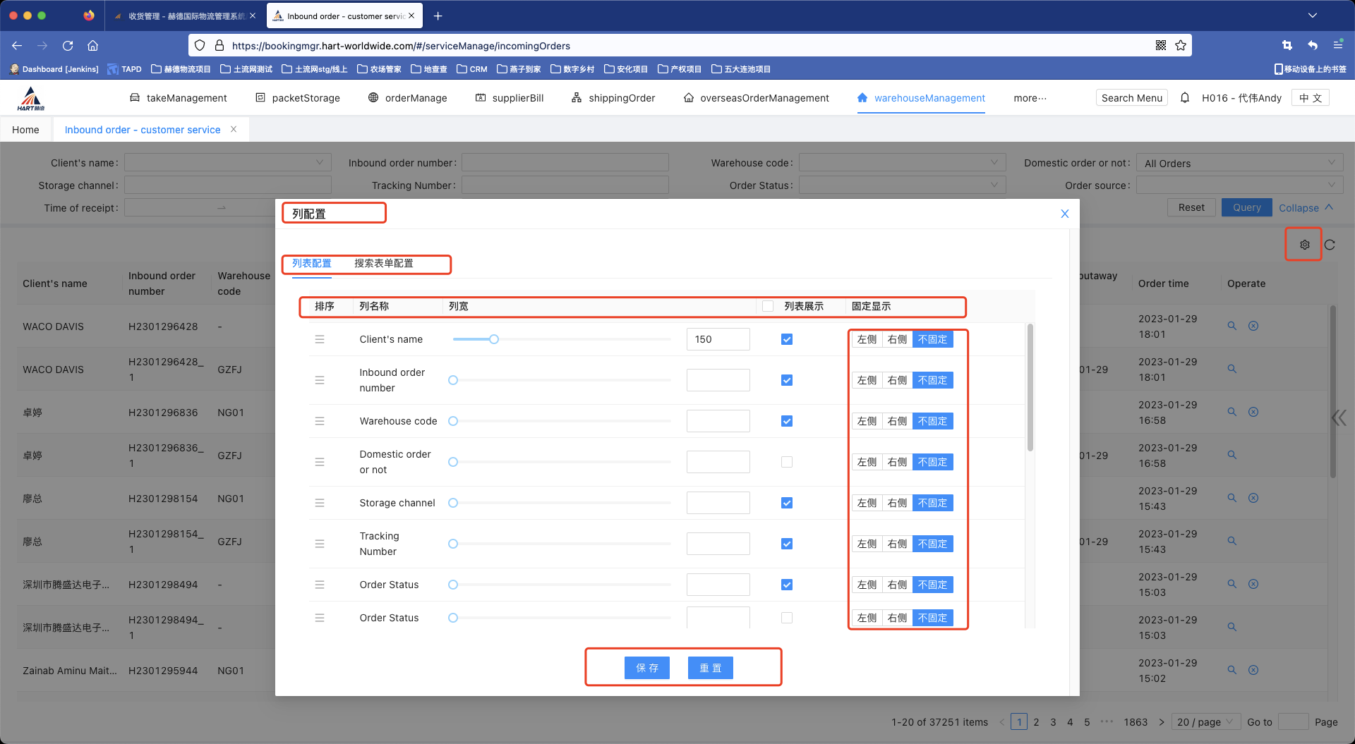Click the table refresh icon
The height and width of the screenshot is (744, 1355).
(x=1330, y=245)
